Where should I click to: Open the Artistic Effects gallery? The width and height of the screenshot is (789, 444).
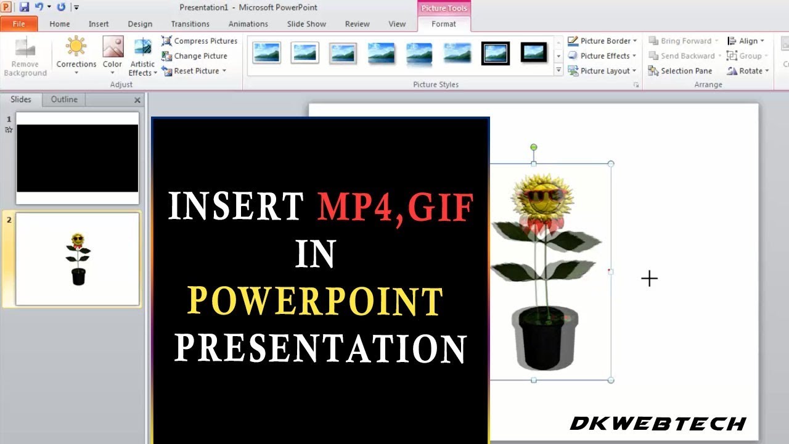click(142, 57)
